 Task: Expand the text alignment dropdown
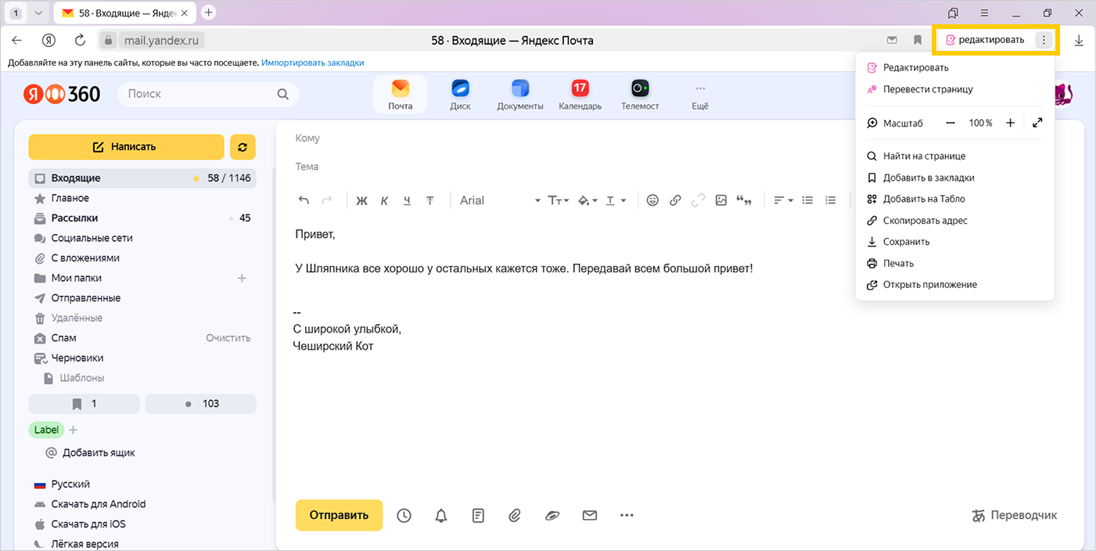[783, 200]
